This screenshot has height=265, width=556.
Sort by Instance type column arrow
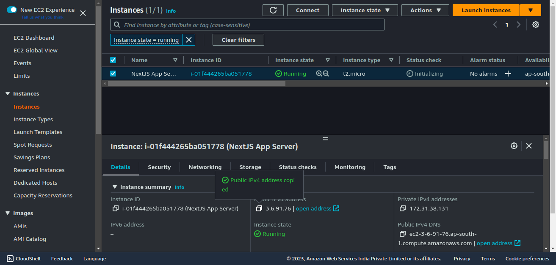391,60
